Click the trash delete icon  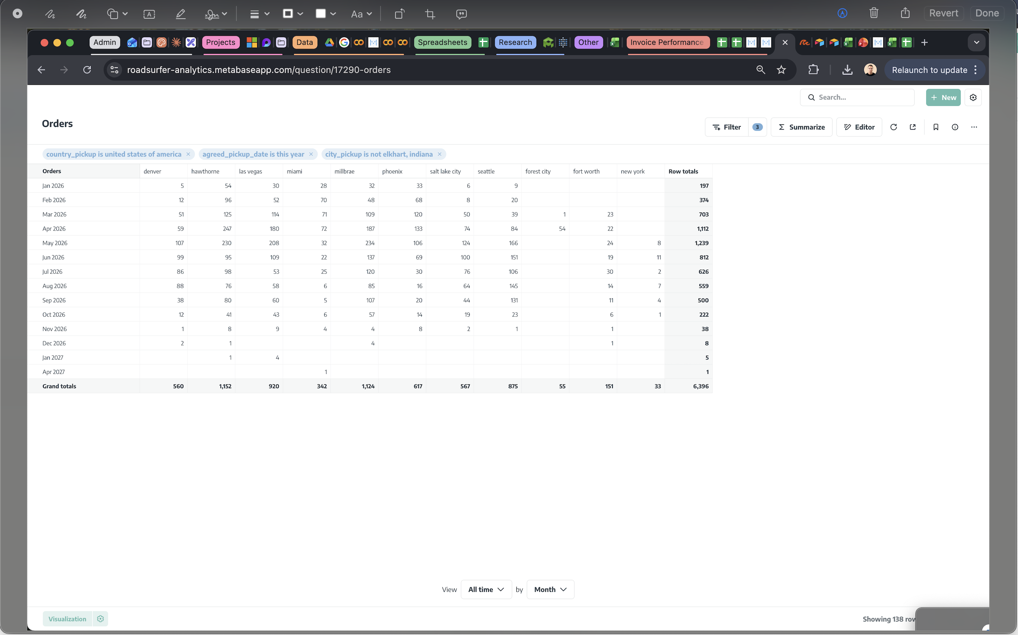click(x=873, y=13)
